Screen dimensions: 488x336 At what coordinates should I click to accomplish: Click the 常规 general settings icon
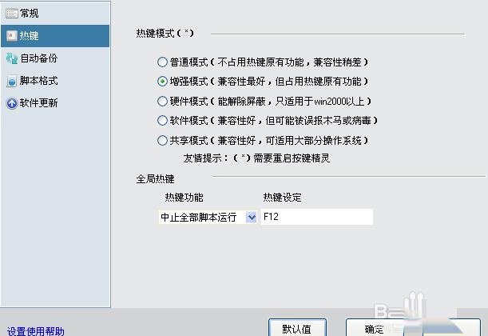[x=12, y=14]
